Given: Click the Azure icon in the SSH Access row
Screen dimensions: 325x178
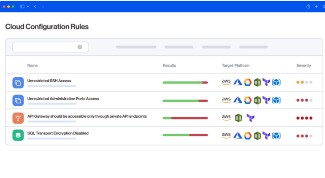Looking at the screenshot, I should (x=238, y=83).
